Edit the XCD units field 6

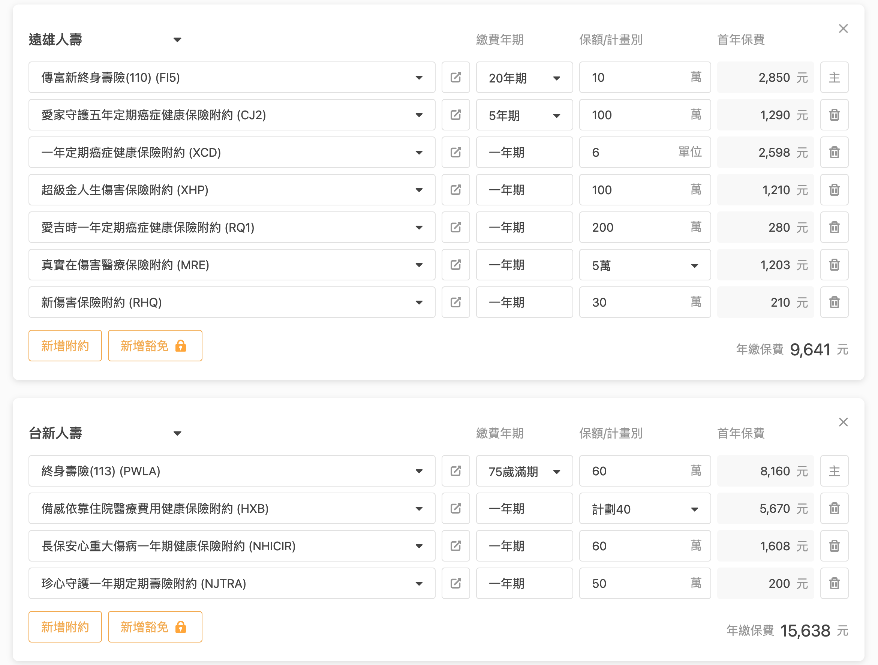click(x=644, y=152)
